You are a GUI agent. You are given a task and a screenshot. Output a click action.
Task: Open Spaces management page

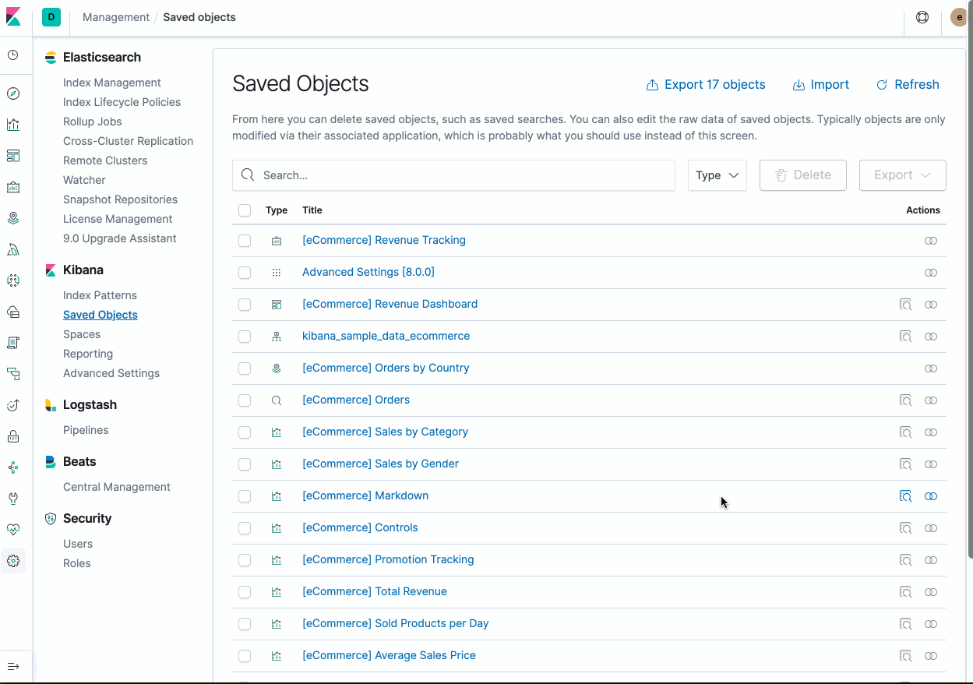click(82, 334)
